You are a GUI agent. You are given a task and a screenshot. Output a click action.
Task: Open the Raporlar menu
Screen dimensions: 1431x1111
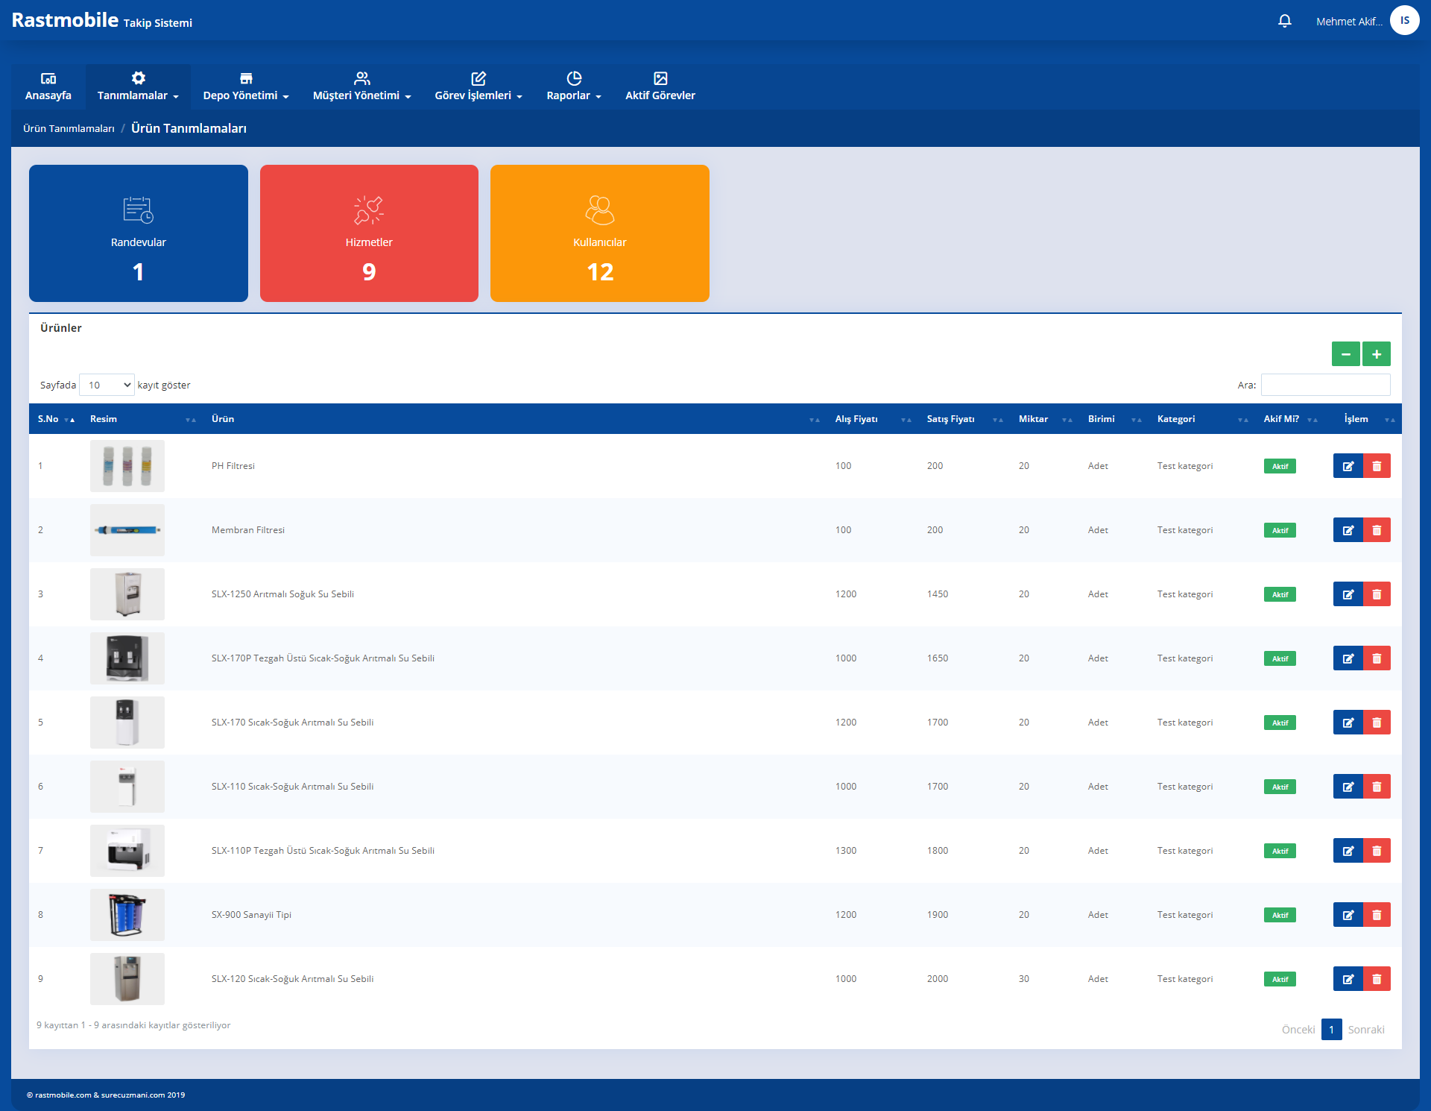[573, 86]
